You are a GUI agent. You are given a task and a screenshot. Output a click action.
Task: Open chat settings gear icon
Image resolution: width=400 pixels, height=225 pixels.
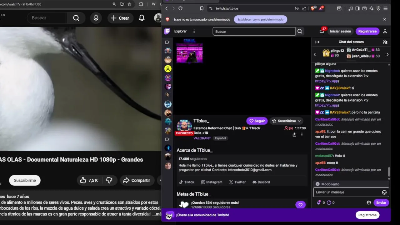click(x=369, y=202)
